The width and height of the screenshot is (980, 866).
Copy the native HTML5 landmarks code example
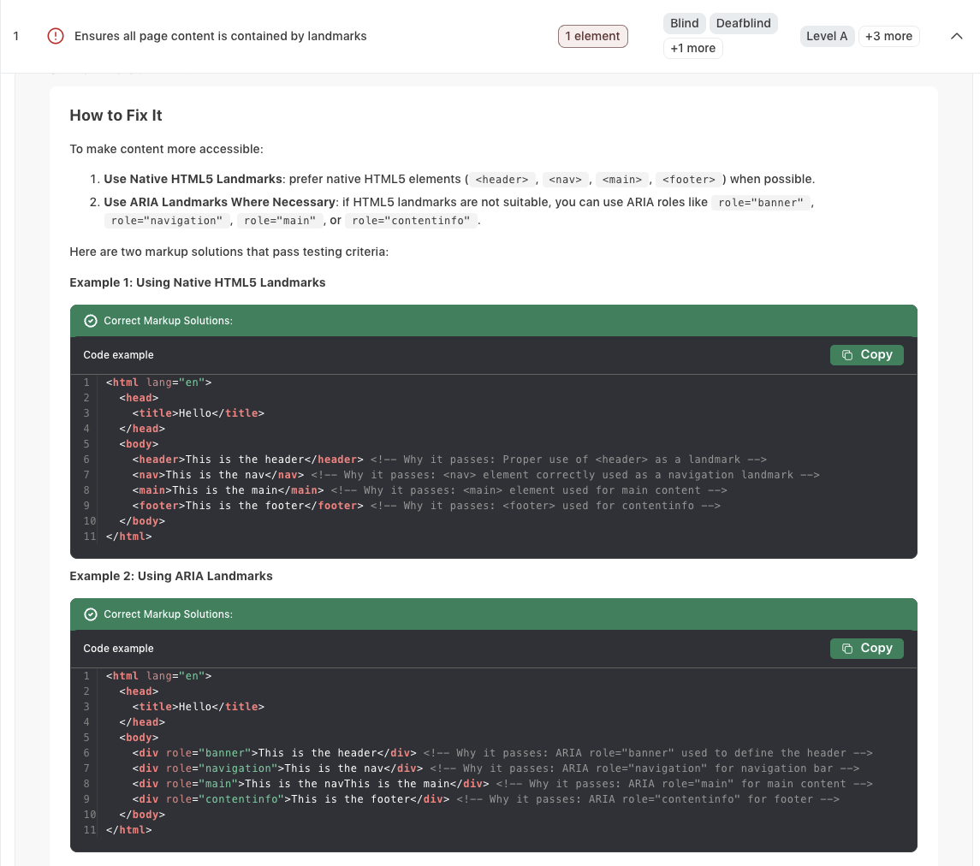[866, 355]
